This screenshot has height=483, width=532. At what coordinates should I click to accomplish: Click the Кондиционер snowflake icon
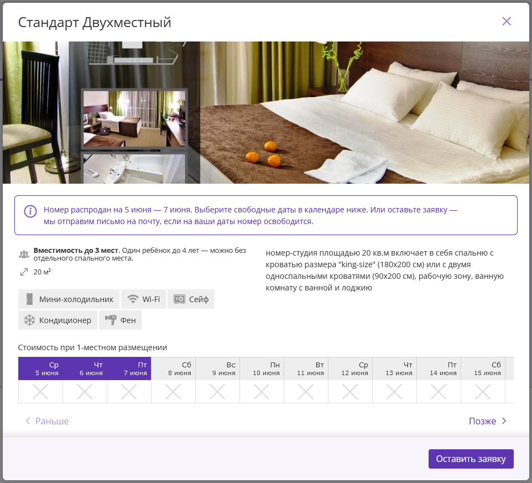pos(29,320)
